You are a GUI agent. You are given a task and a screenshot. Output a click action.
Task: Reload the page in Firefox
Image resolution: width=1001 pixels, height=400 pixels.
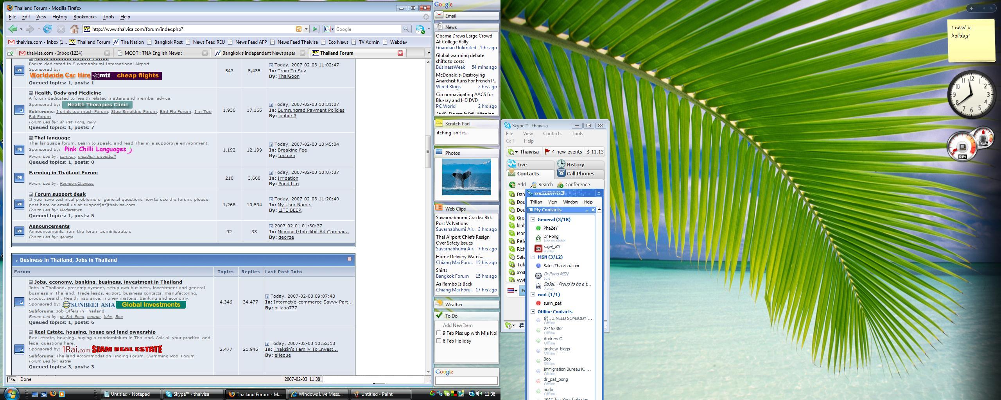tap(48, 29)
